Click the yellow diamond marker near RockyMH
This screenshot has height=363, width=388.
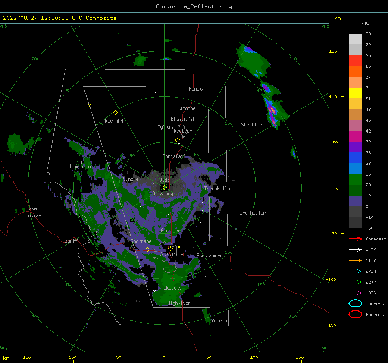tap(115, 113)
